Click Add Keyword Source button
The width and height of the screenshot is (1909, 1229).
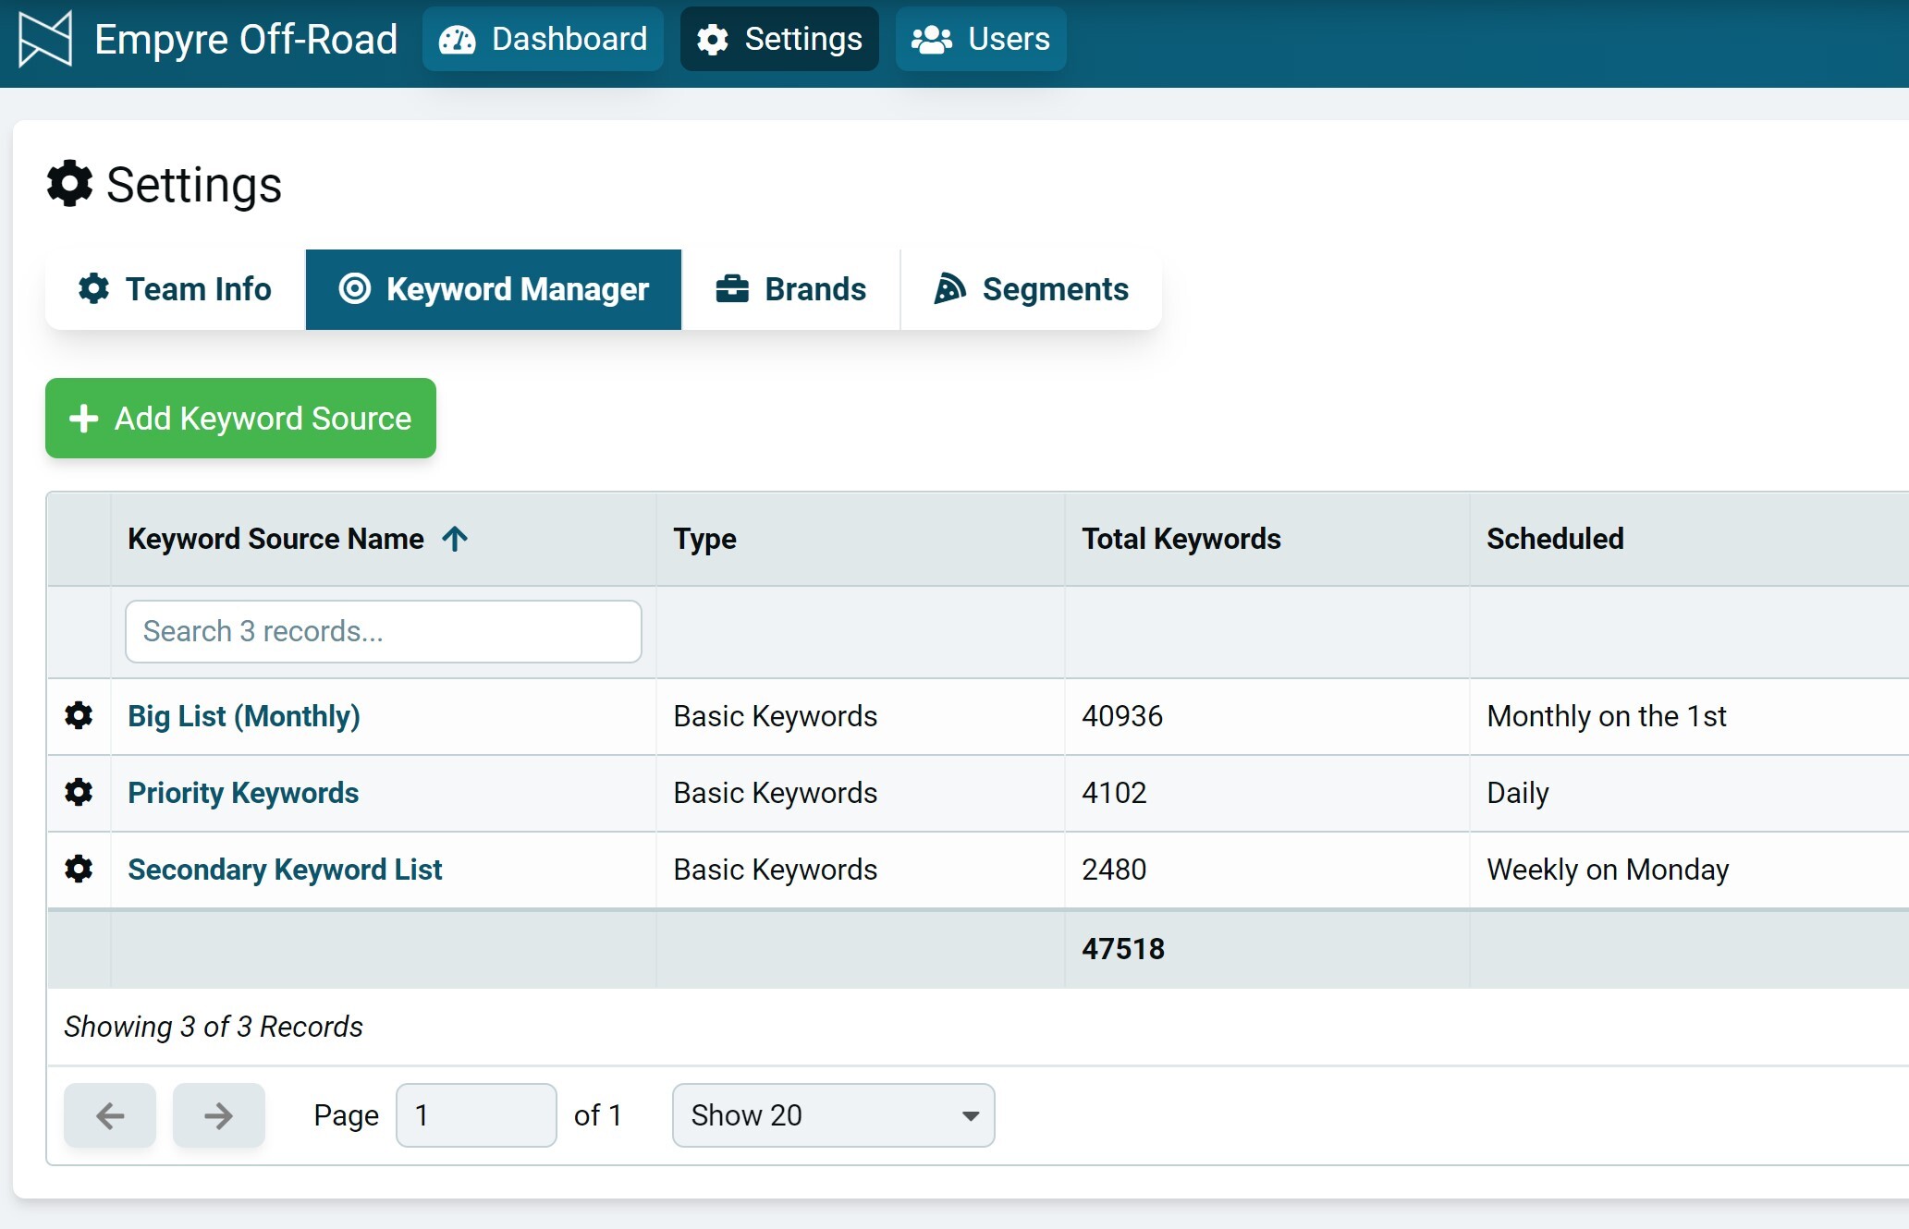point(240,418)
